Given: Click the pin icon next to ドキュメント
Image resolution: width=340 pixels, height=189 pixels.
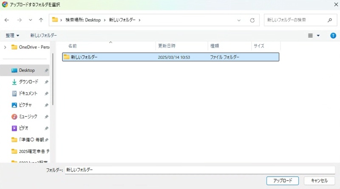Looking at the screenshot, I should pyautogui.click(x=46, y=93).
